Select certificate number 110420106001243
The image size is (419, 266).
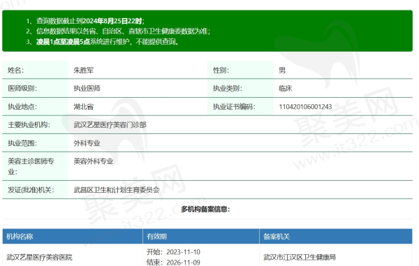tap(305, 107)
